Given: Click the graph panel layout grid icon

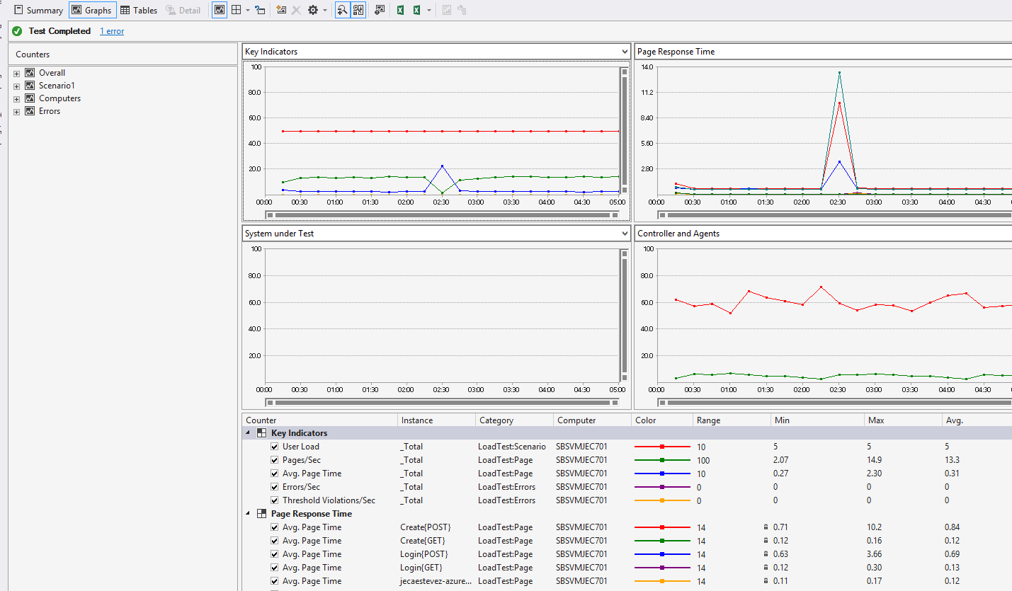Looking at the screenshot, I should pos(237,11).
